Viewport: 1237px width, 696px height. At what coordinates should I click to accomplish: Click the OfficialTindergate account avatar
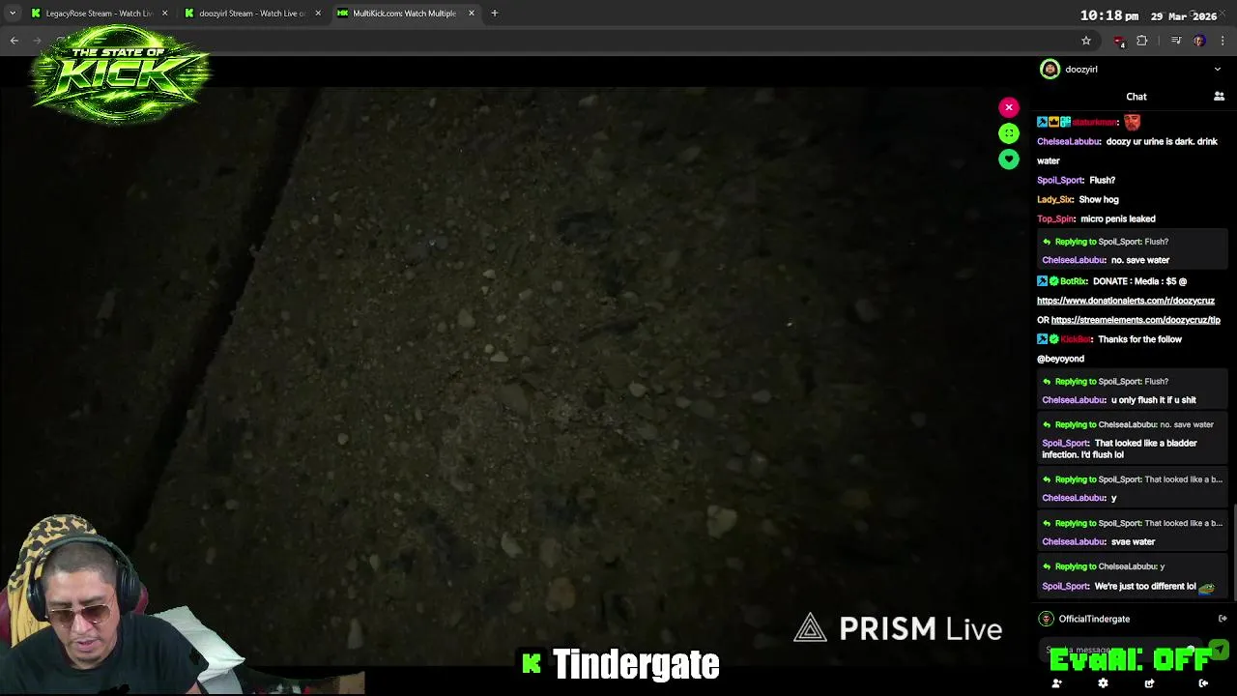pyautogui.click(x=1046, y=619)
